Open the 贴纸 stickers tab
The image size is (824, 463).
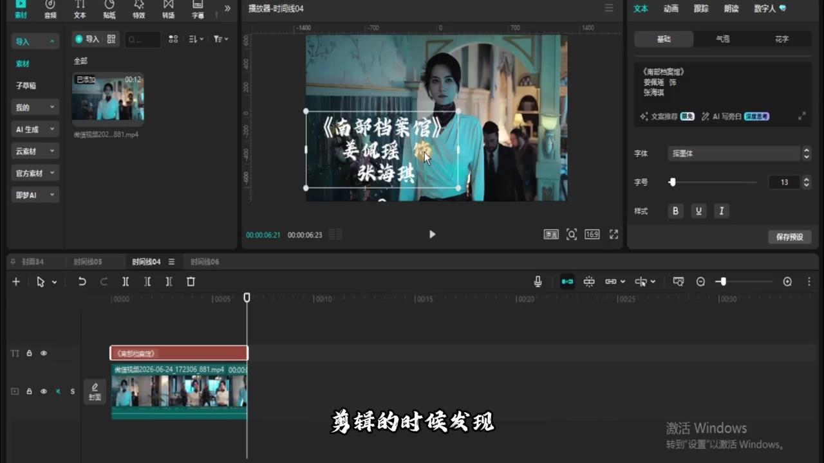[109, 9]
